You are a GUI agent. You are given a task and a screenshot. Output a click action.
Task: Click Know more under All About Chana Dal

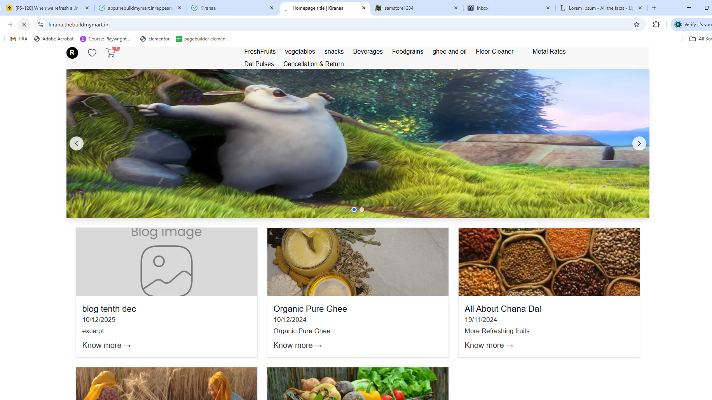point(489,345)
